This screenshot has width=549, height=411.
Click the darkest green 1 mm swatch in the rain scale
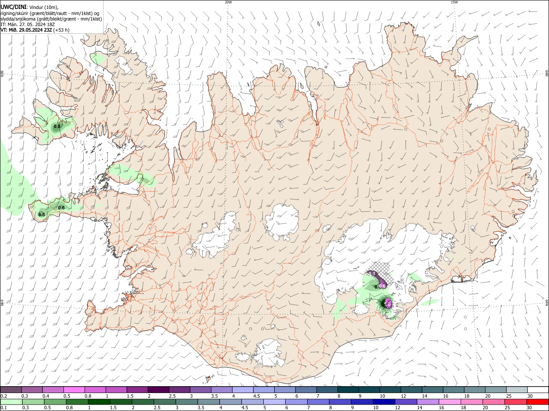99,402
